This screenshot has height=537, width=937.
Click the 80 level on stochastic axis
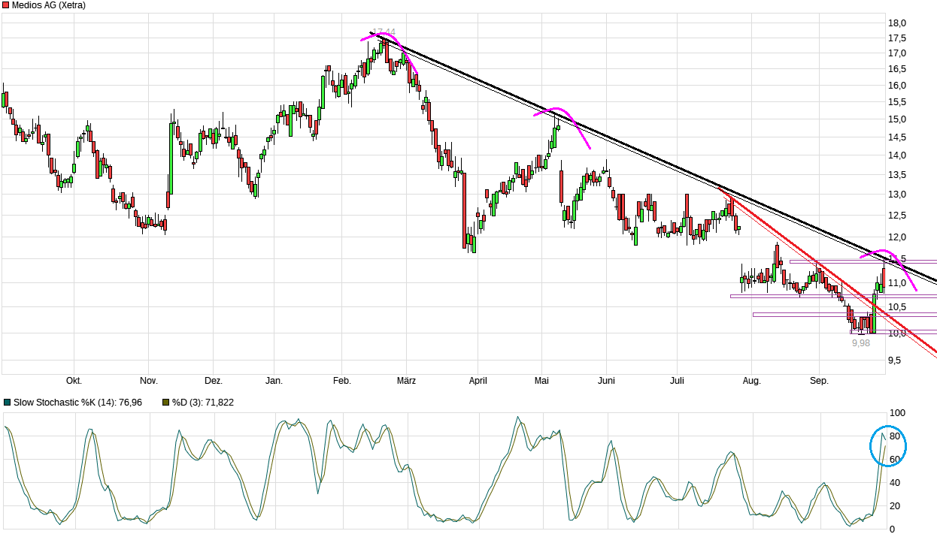point(895,436)
